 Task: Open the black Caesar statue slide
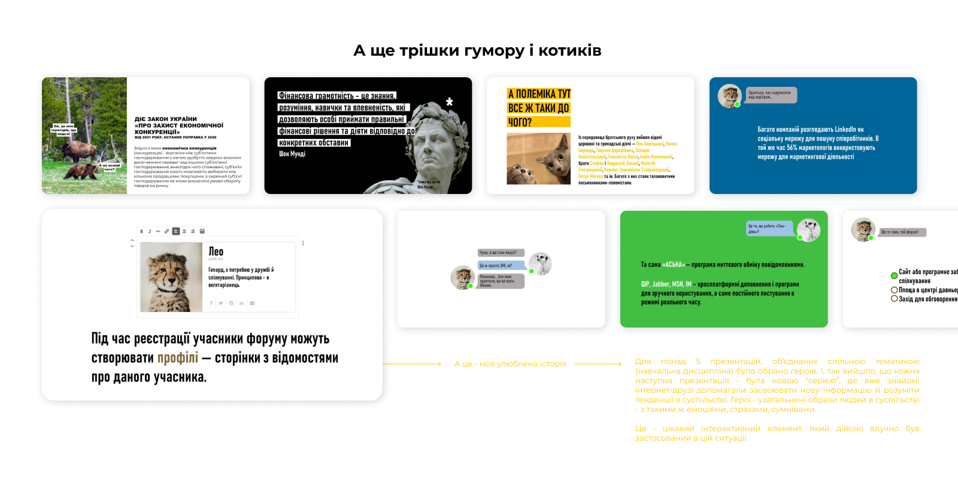[368, 135]
